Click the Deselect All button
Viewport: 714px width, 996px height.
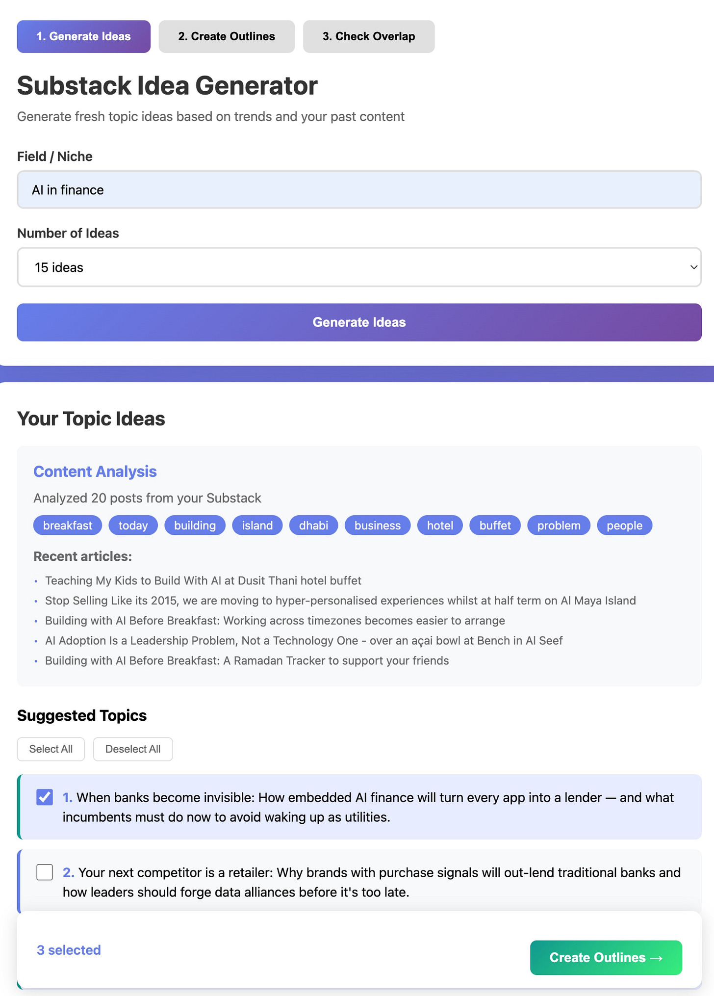coord(133,749)
